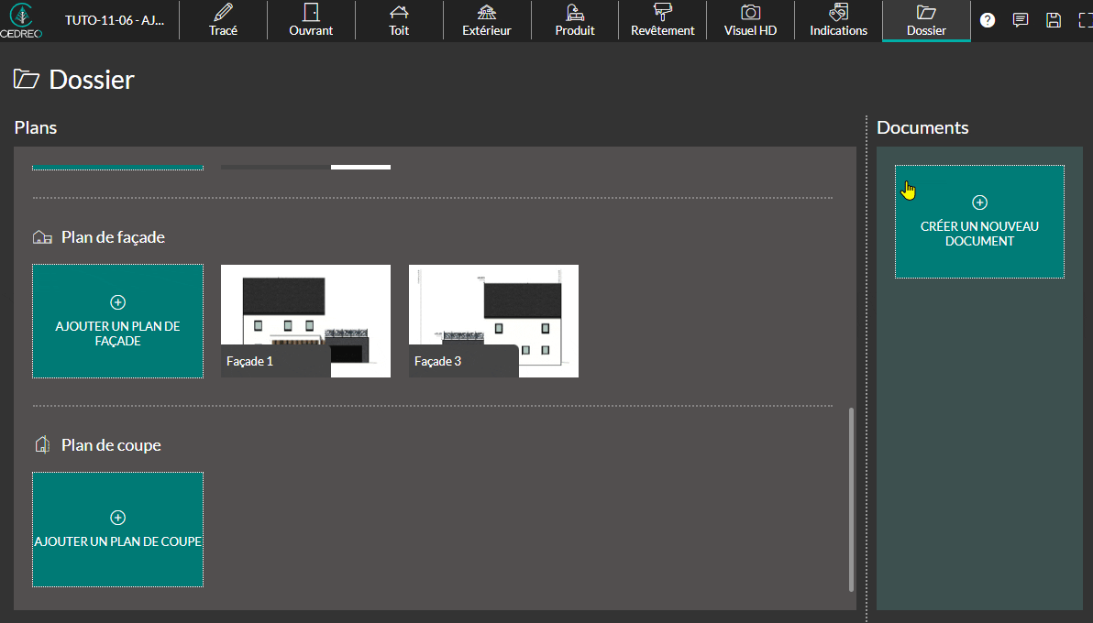Save project with the floppy disk icon
The image size is (1093, 623).
(x=1054, y=20)
